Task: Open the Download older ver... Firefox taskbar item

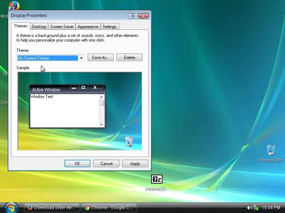Action: pyautogui.click(x=52, y=208)
